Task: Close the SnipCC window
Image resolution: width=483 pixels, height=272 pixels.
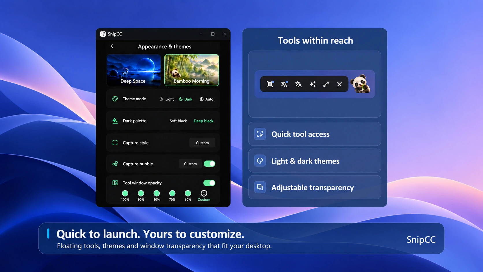Action: [224, 34]
